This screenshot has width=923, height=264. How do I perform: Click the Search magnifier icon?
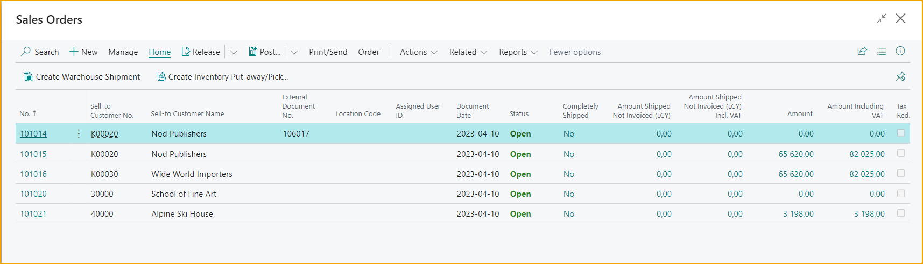tap(26, 52)
